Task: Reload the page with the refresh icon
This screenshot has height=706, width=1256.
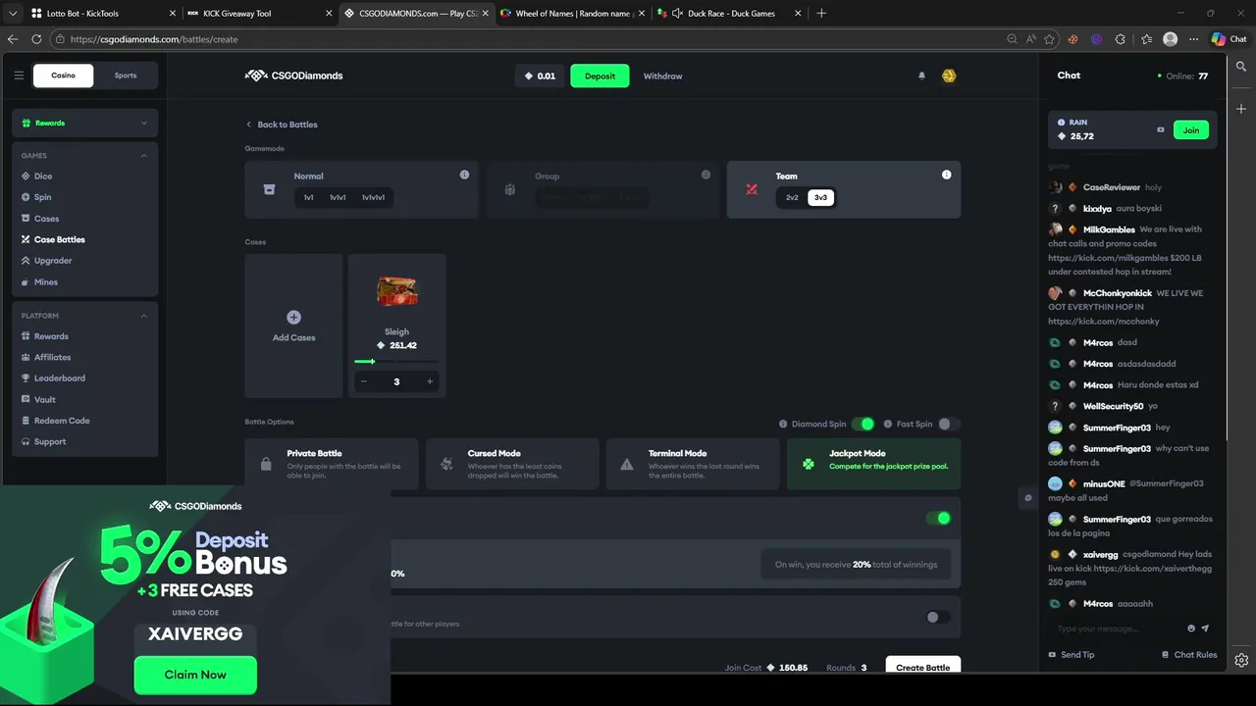Action: click(x=36, y=39)
